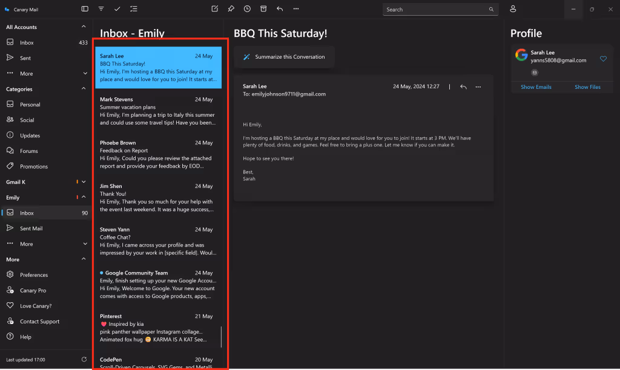620x370 pixels.
Task: Collapse the All Accounts section
Action: pos(84,27)
